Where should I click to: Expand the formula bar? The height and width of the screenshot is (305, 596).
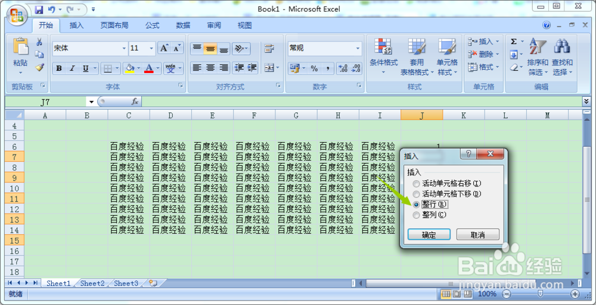pyautogui.click(x=586, y=101)
